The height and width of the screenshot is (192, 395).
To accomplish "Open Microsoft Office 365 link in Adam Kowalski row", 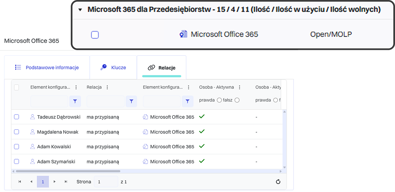I will (172, 147).
